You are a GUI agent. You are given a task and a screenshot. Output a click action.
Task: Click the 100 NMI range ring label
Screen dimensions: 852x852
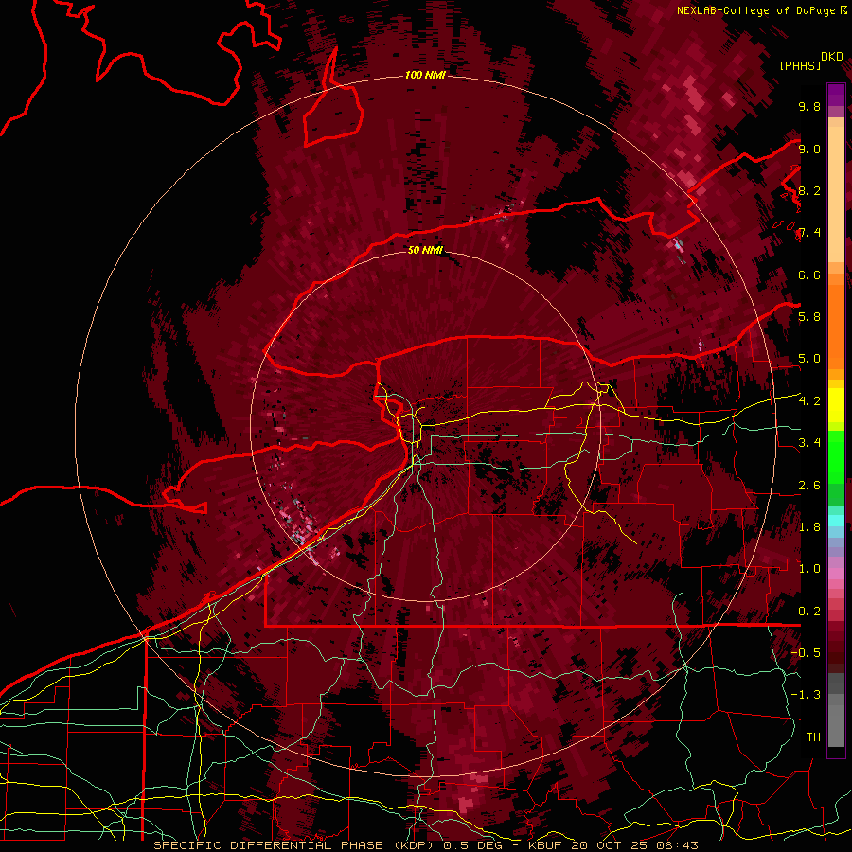[425, 75]
